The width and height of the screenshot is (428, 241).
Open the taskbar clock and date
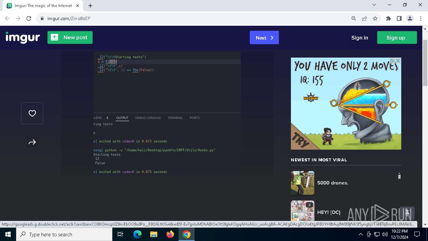(400, 234)
